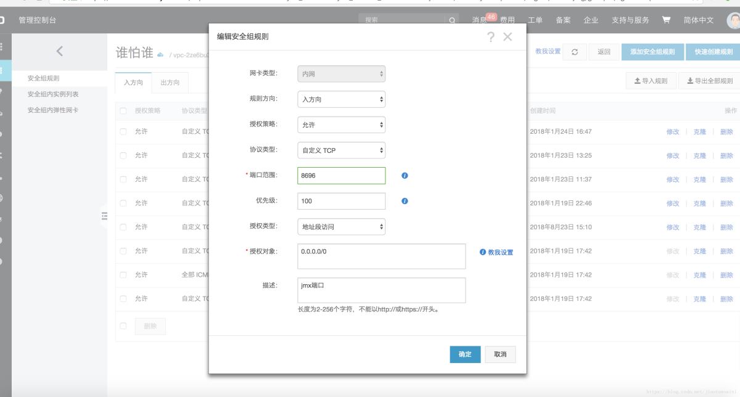Click the info icon beside 优先级 field

click(405, 201)
